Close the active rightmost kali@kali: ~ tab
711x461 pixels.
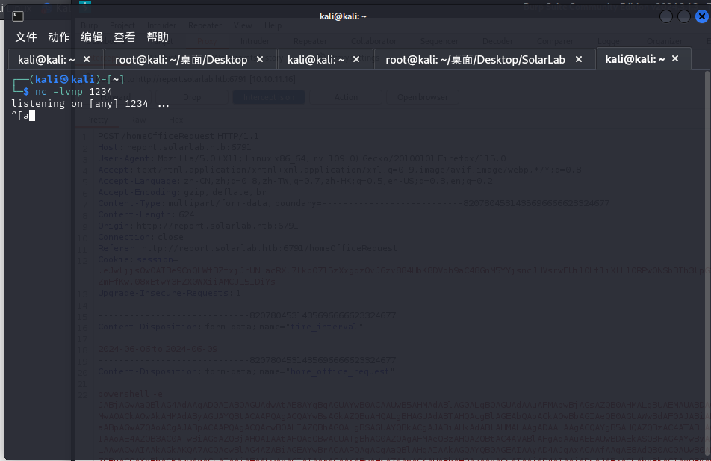click(675, 58)
